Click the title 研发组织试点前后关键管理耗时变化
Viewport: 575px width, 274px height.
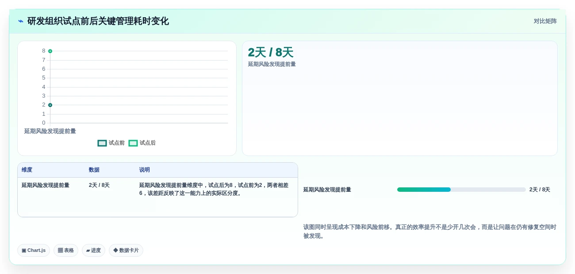tap(98, 21)
